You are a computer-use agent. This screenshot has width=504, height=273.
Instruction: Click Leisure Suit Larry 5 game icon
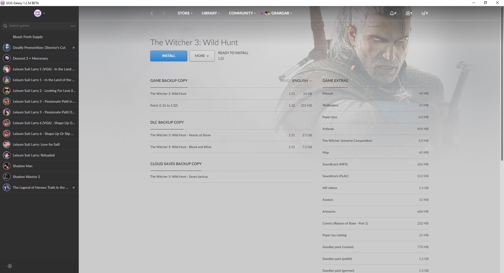7,112
